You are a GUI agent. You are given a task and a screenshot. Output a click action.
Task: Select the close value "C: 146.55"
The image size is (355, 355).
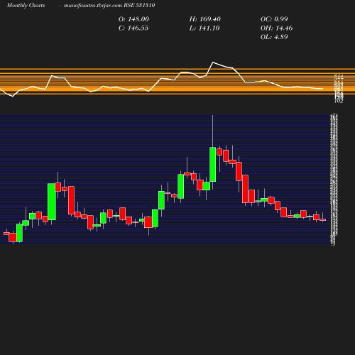coord(133,28)
